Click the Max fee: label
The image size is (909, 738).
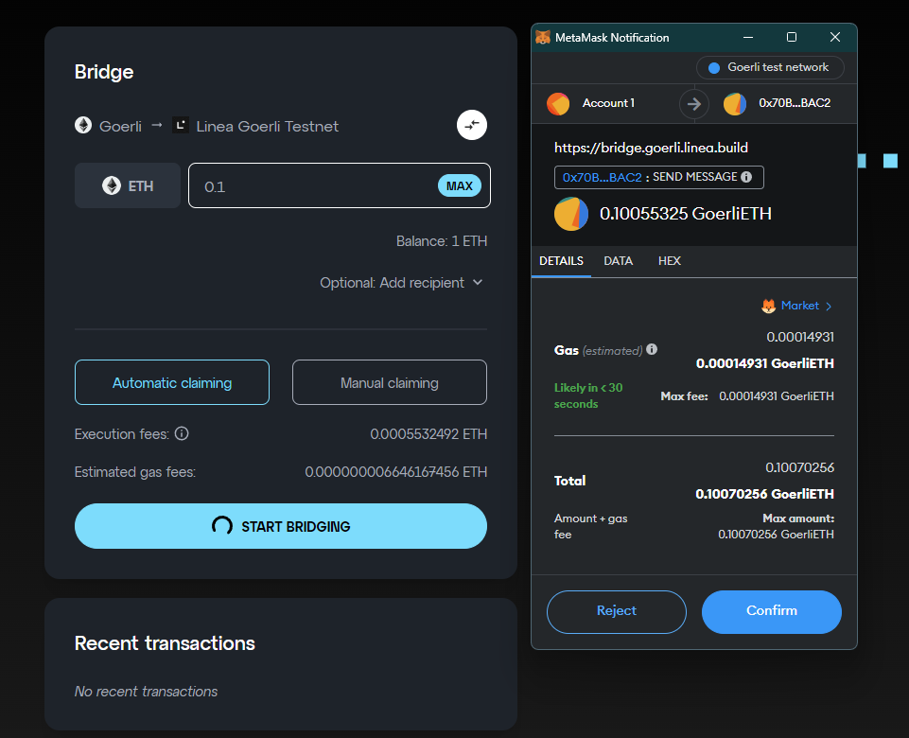(x=684, y=396)
